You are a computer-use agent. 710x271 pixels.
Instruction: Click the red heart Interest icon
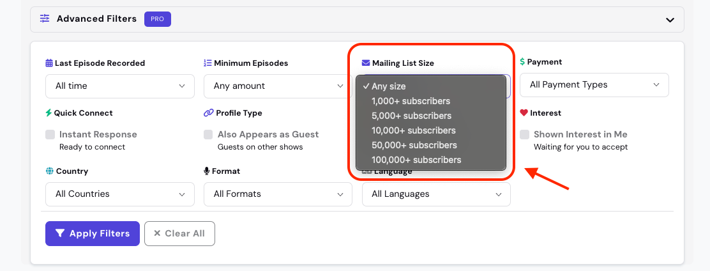(x=524, y=113)
